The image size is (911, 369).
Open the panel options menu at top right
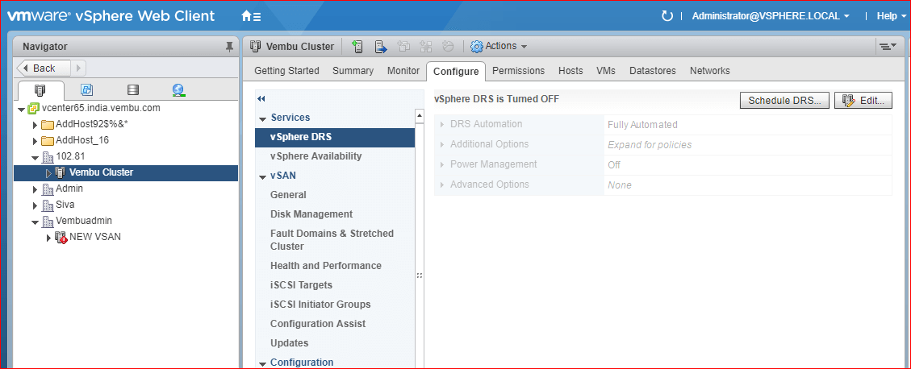(x=888, y=47)
